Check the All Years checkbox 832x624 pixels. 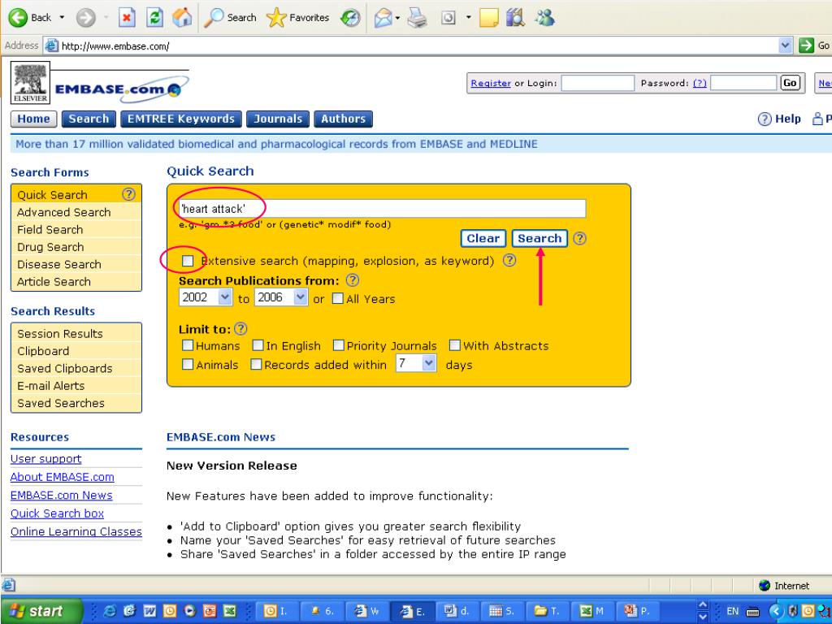(337, 299)
